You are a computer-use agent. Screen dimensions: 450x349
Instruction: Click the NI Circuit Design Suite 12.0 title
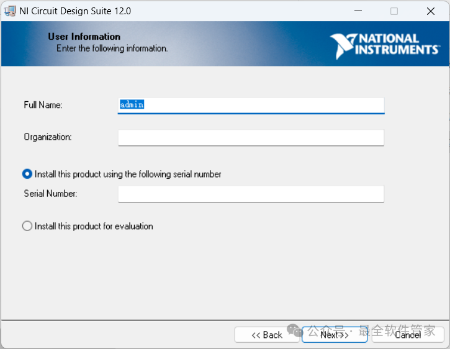point(75,11)
